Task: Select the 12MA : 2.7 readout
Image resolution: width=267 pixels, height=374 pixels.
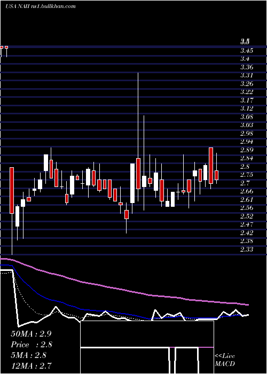Action: point(31,365)
